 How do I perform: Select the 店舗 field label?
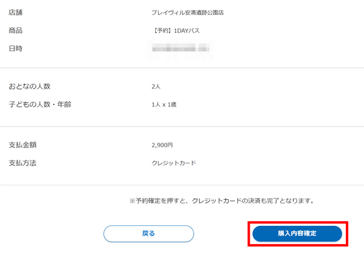tap(16, 12)
